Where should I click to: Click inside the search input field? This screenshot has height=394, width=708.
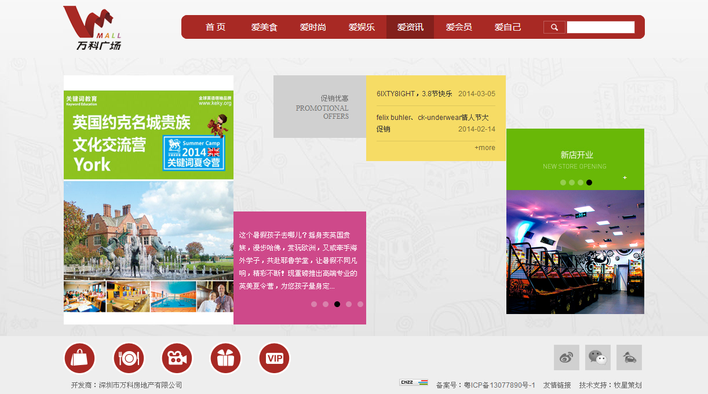[601, 27]
